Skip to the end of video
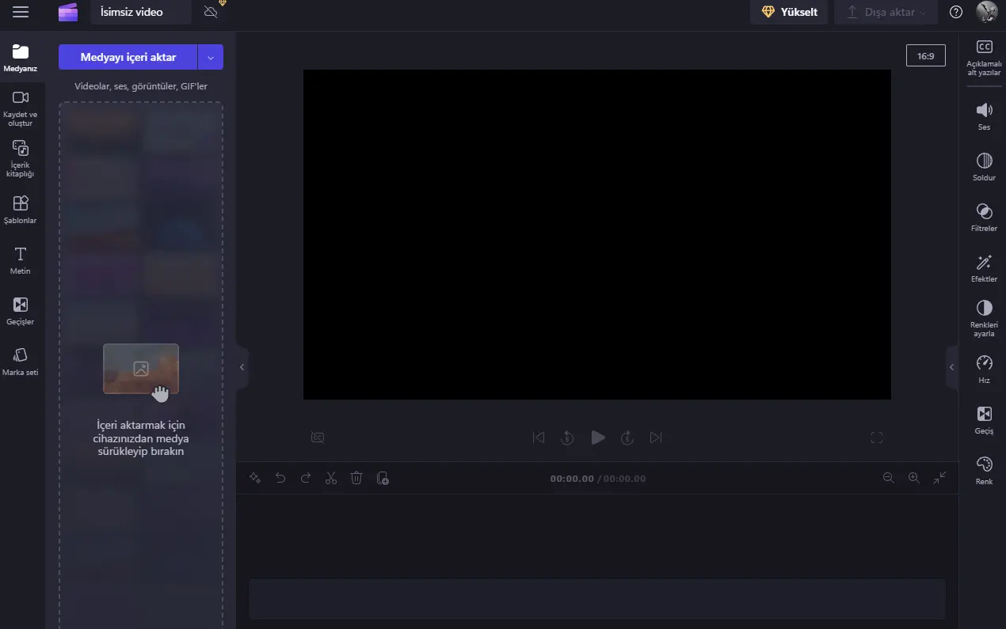1006x629 pixels. (x=656, y=438)
